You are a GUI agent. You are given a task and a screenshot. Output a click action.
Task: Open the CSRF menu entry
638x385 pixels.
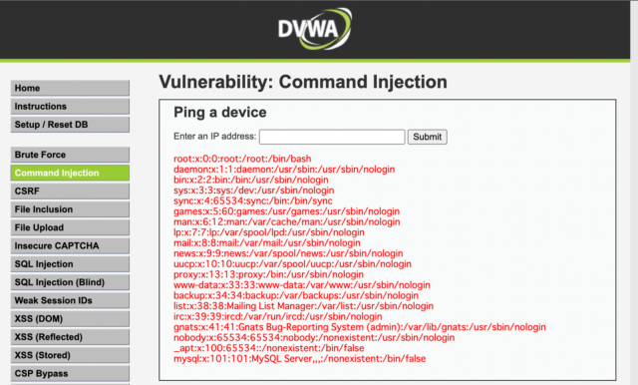[x=70, y=191]
